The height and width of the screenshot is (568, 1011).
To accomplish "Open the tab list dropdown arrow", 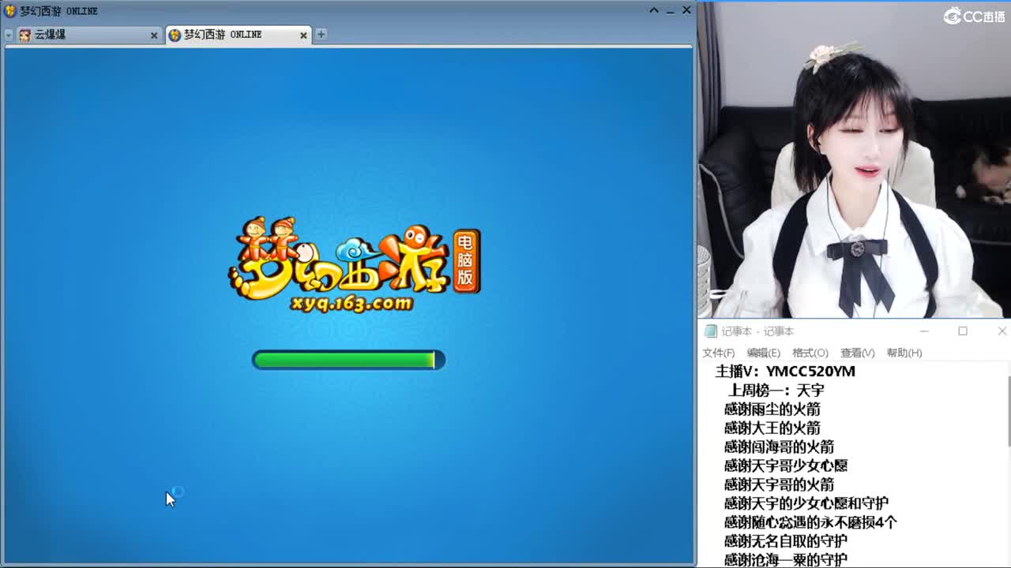I will [x=9, y=35].
